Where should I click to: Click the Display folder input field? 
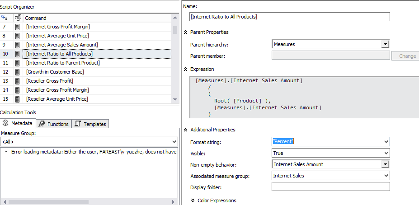point(330,186)
